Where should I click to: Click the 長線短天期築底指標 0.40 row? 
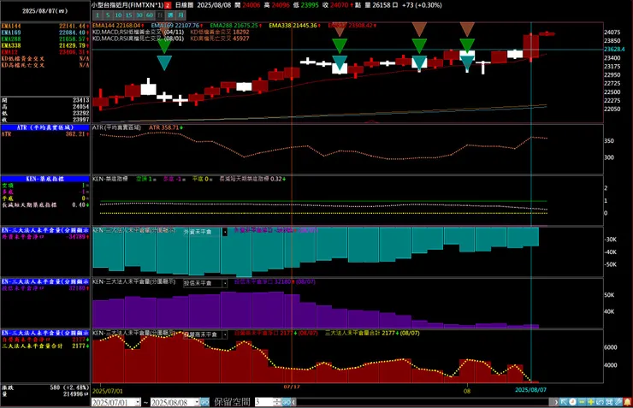coord(44,205)
